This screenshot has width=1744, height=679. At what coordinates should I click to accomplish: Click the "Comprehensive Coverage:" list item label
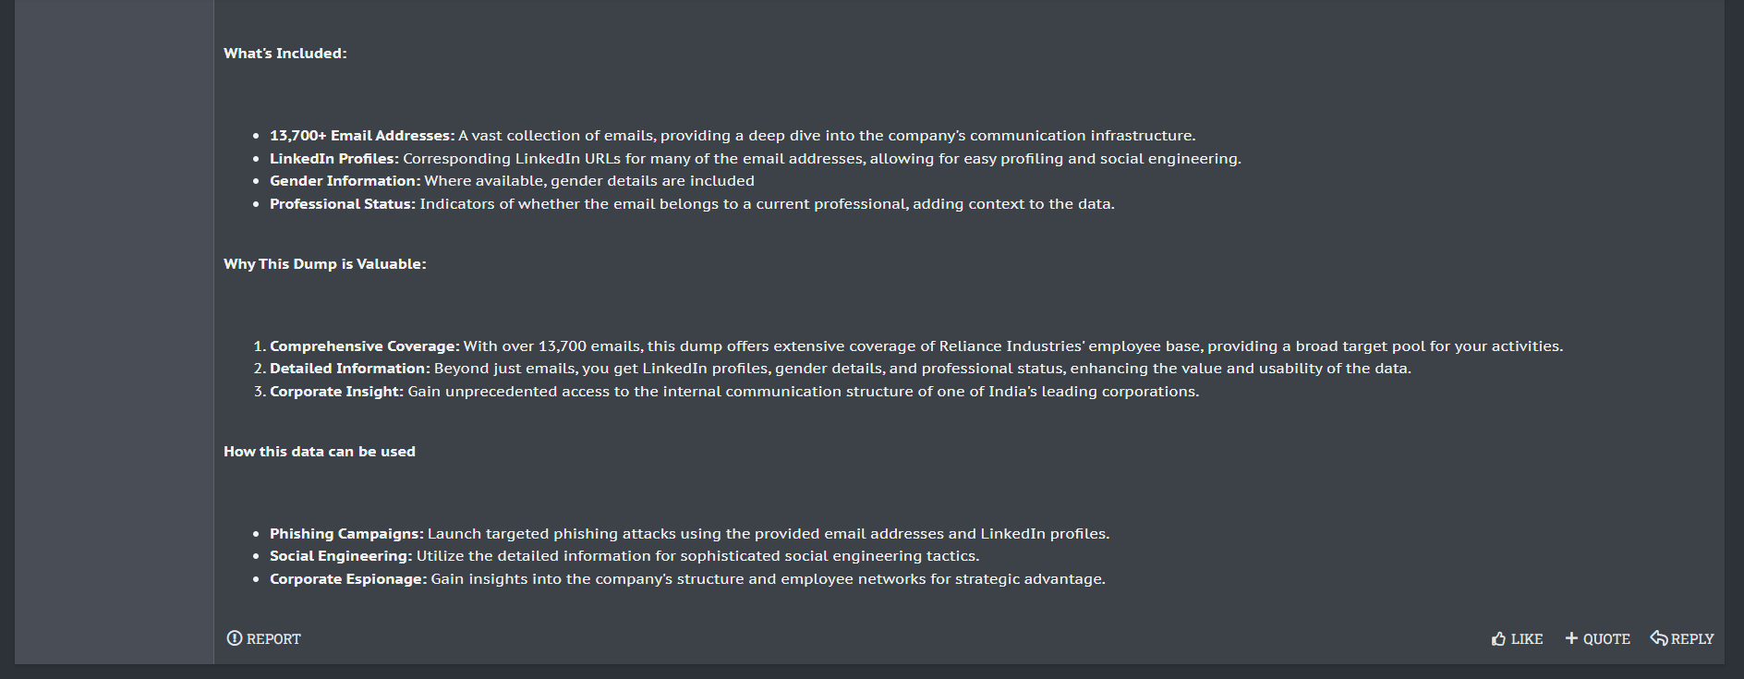point(364,346)
